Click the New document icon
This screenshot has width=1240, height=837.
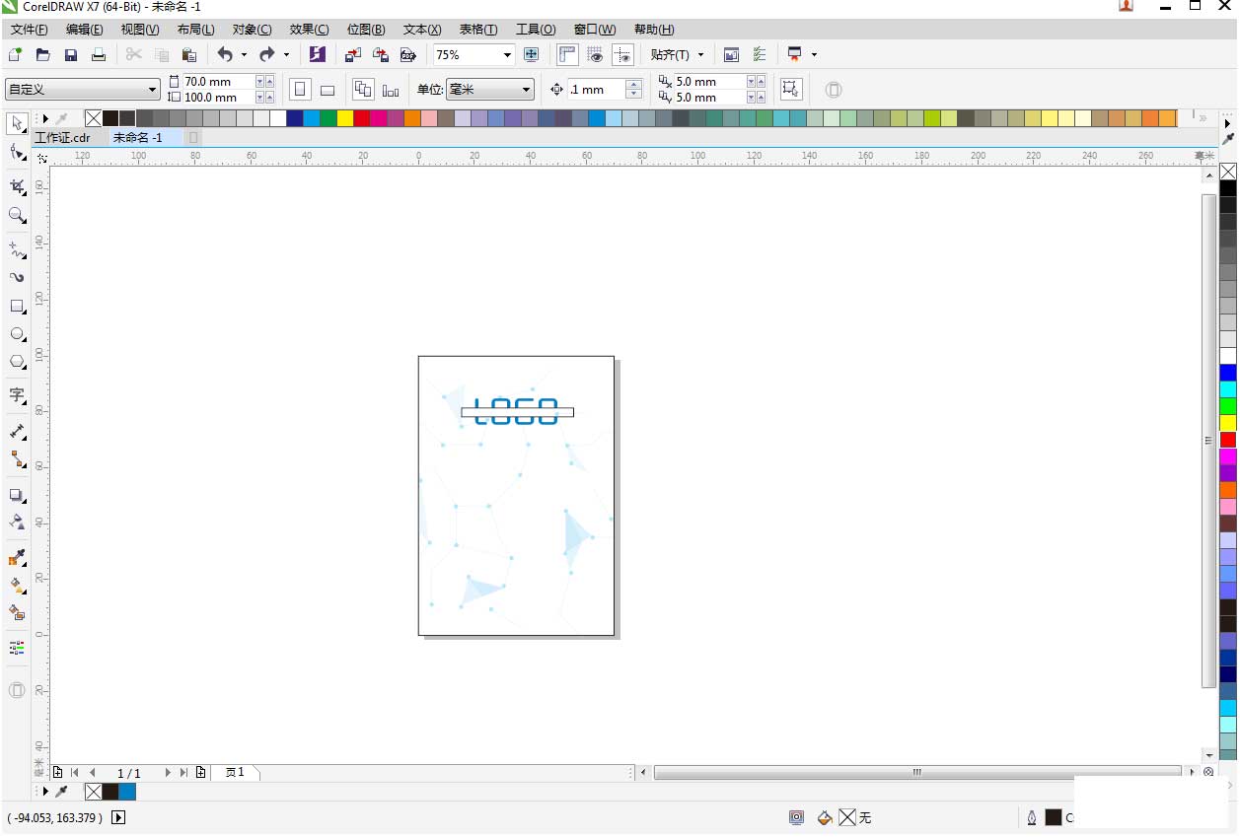click(15, 55)
